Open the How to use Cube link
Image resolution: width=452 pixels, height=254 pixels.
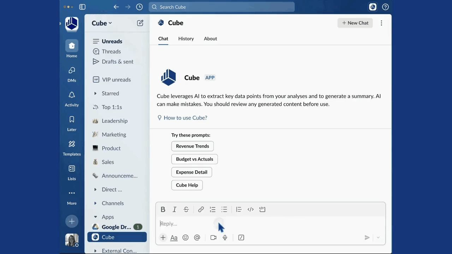pyautogui.click(x=185, y=117)
